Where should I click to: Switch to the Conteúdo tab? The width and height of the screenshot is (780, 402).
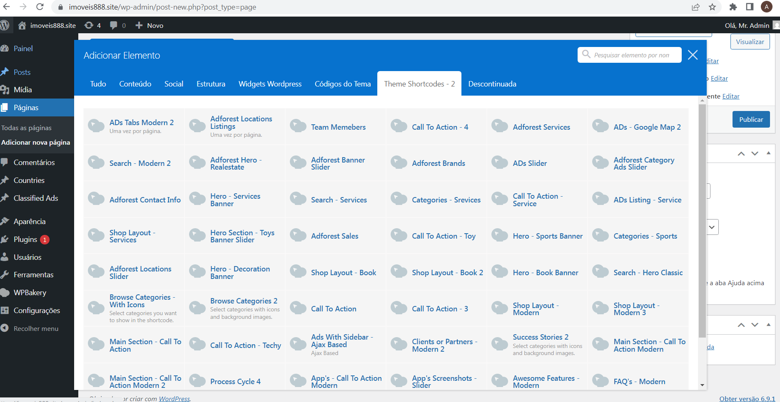tap(135, 84)
